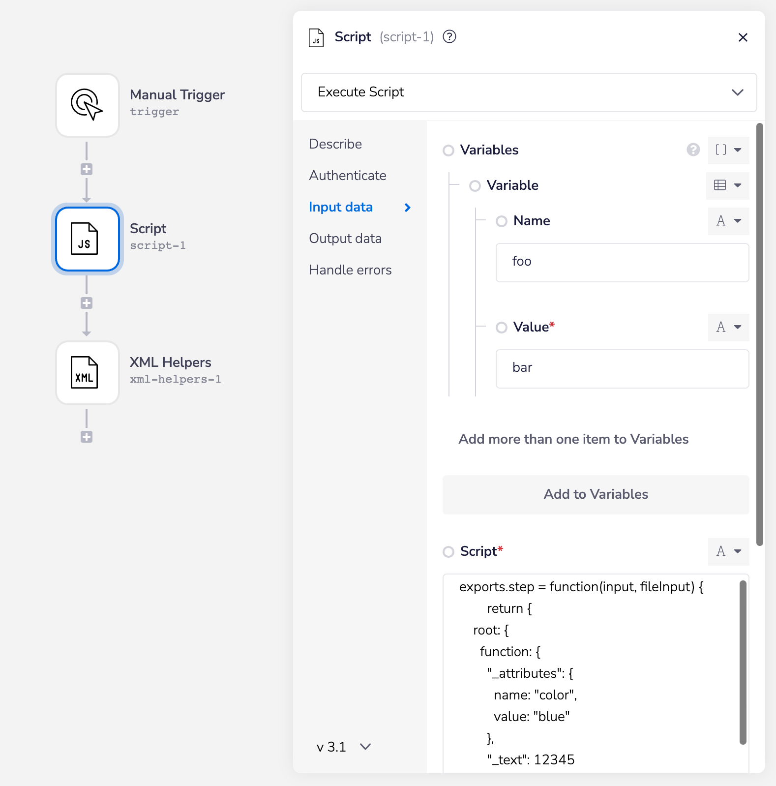
Task: Open the v 3.1 version dropdown
Action: (x=343, y=747)
